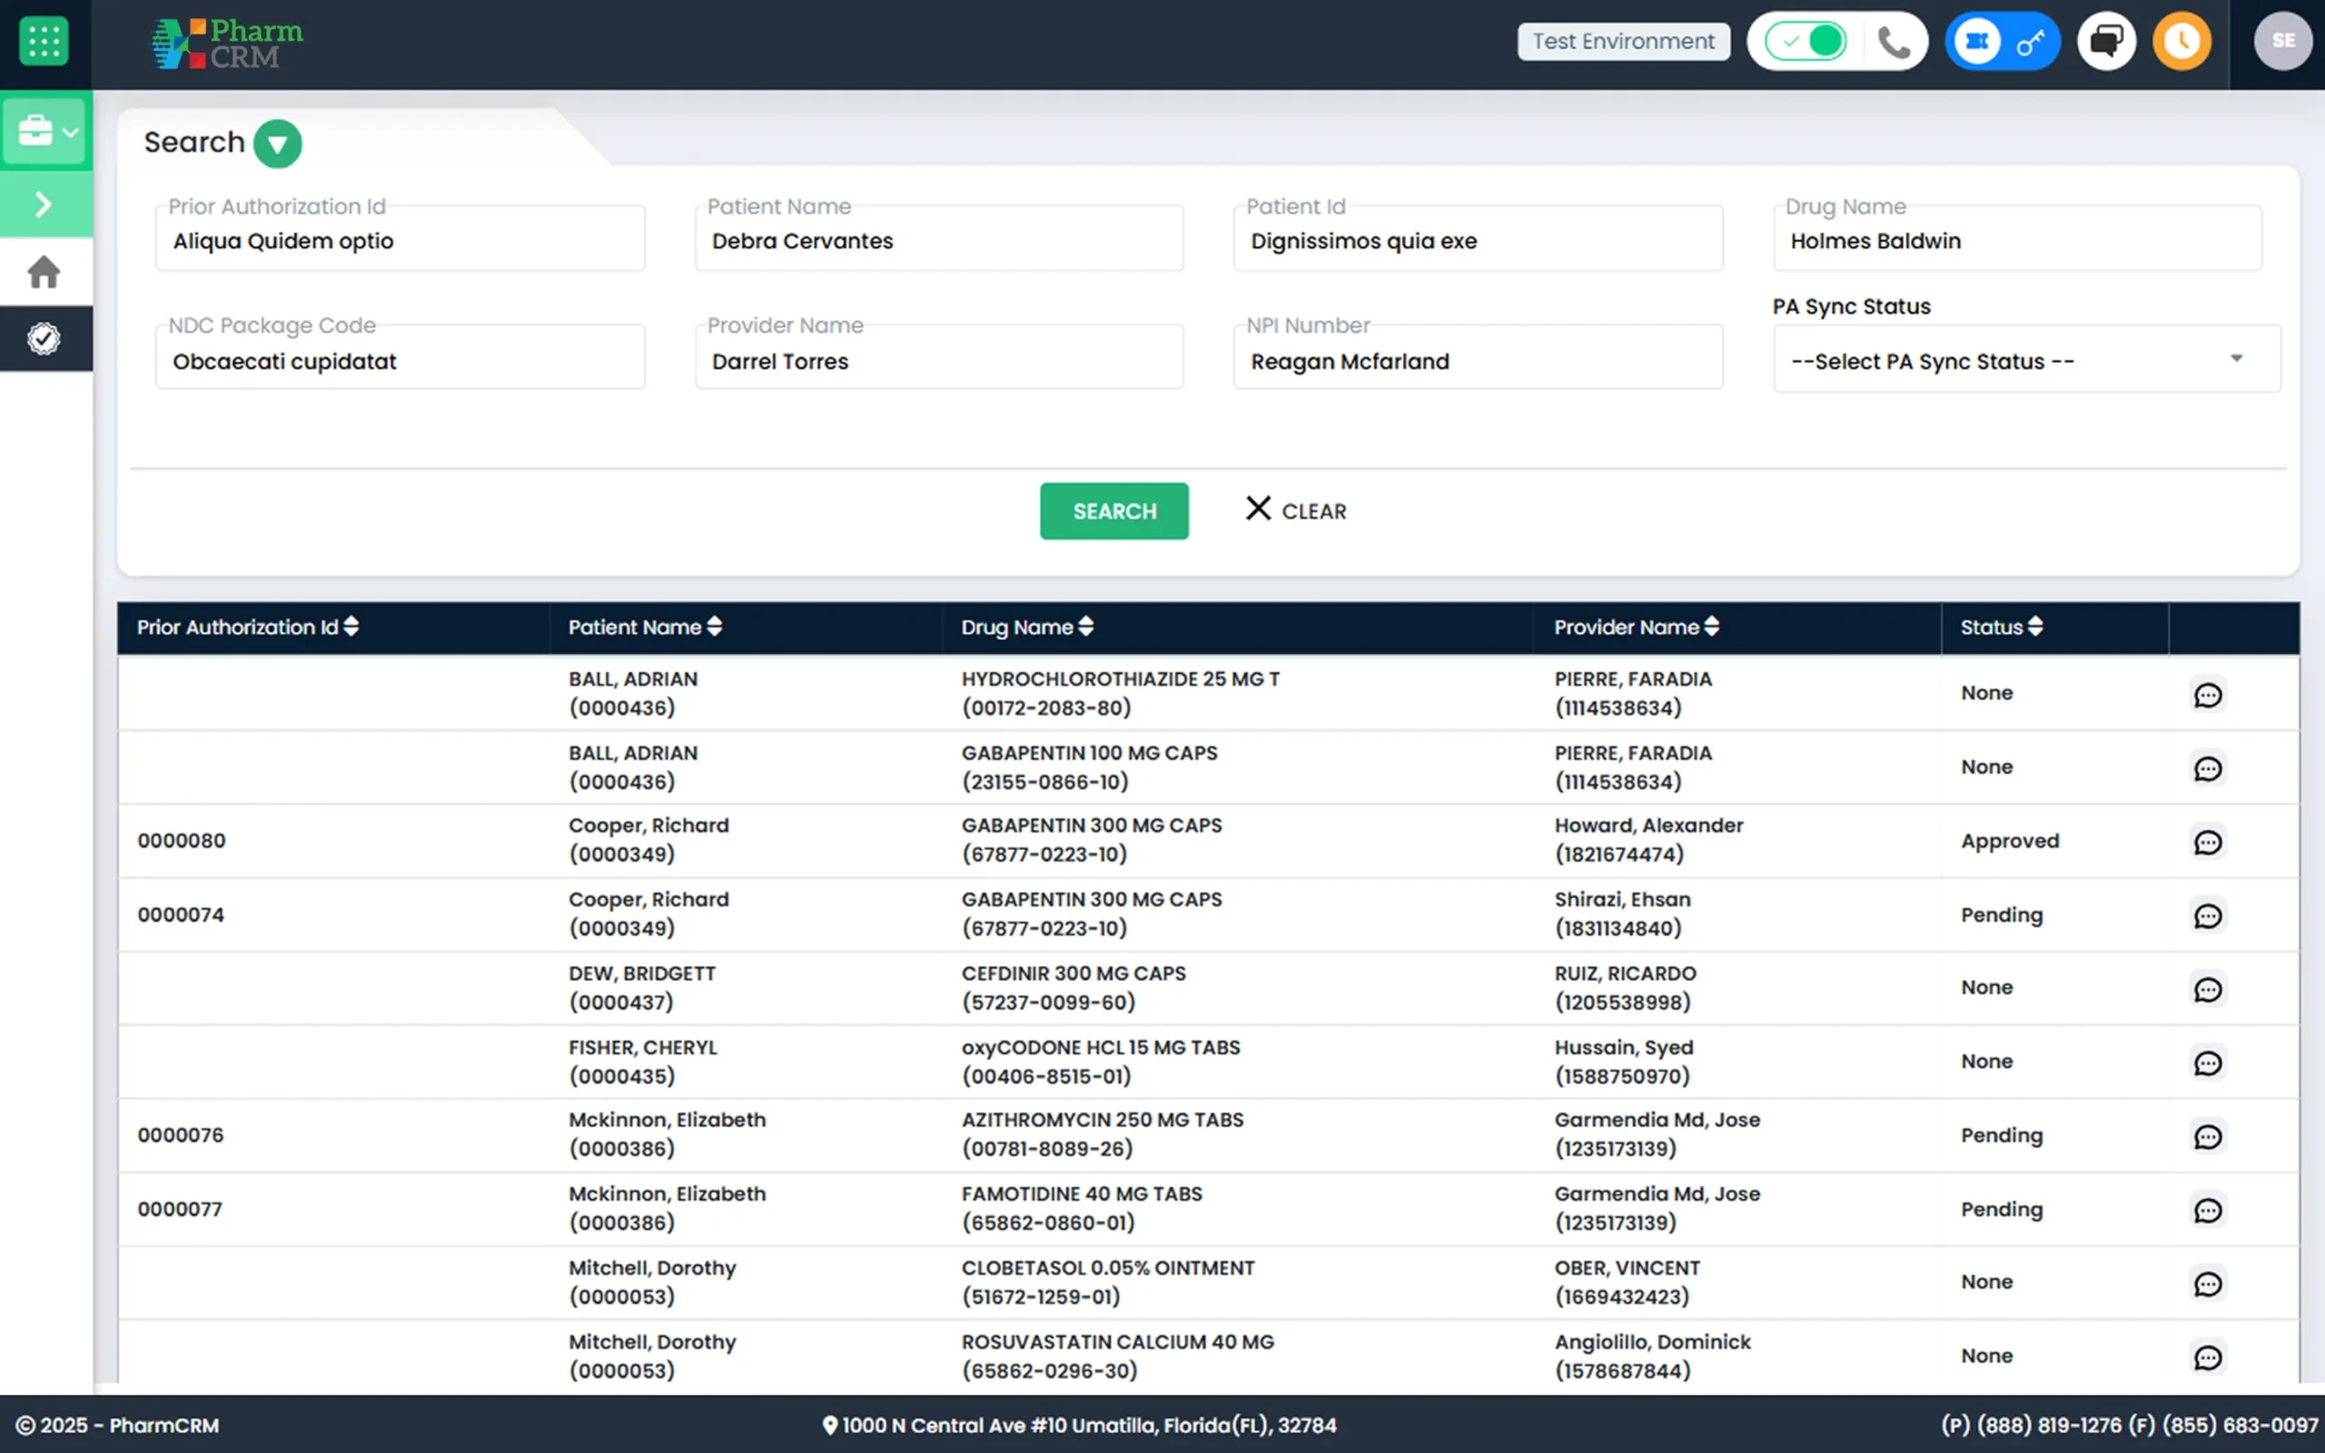Click the Patient Id search field
2325x1453 pixels.
(1478, 238)
